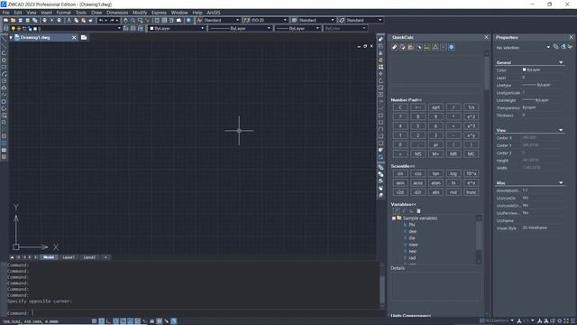This screenshot has width=577, height=325.
Task: Select the Phi variable in Sample variables
Action: click(x=412, y=225)
